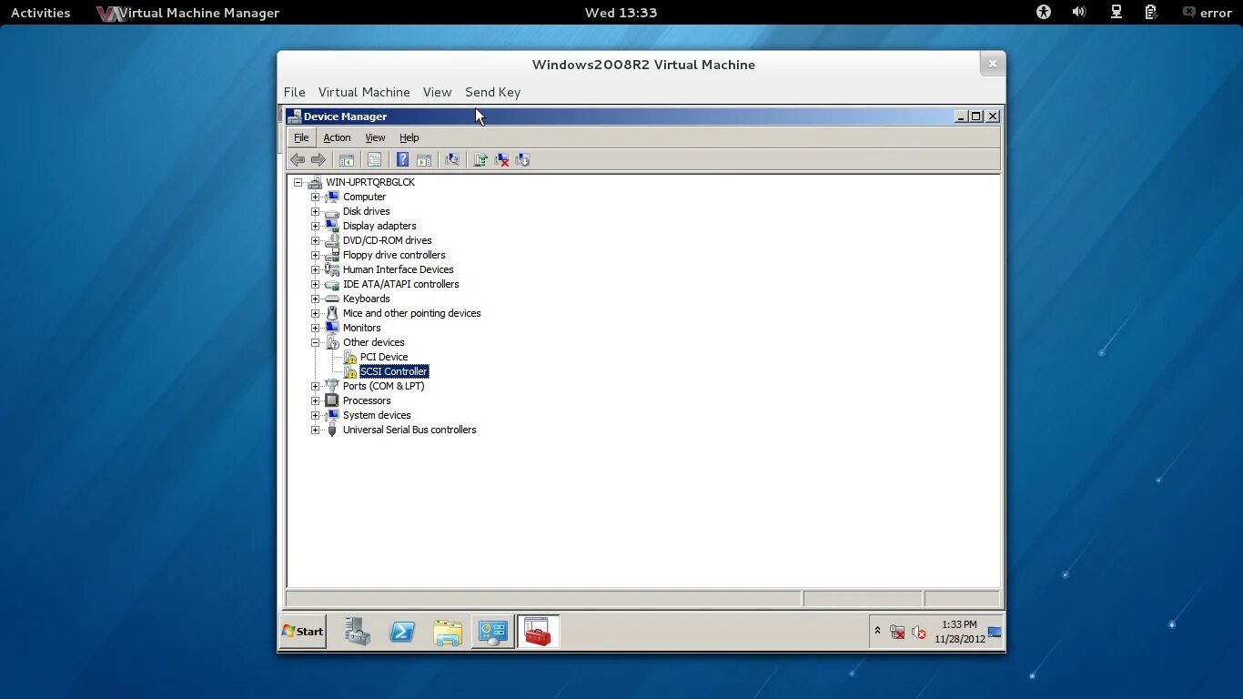Expand Universal Serial Bus controllers node
1243x699 pixels.
click(316, 430)
